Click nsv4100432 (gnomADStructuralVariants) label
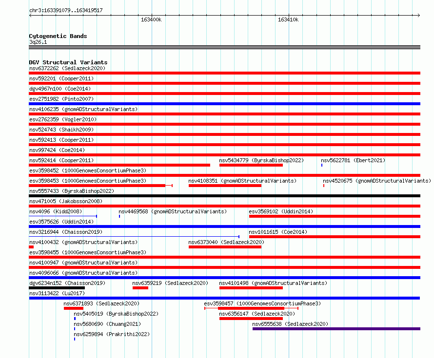The image size is (434, 358). click(83, 242)
